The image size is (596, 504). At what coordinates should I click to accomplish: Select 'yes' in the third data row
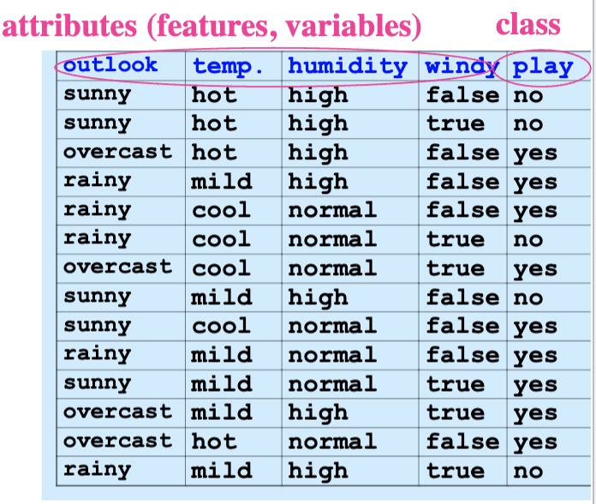[535, 154]
